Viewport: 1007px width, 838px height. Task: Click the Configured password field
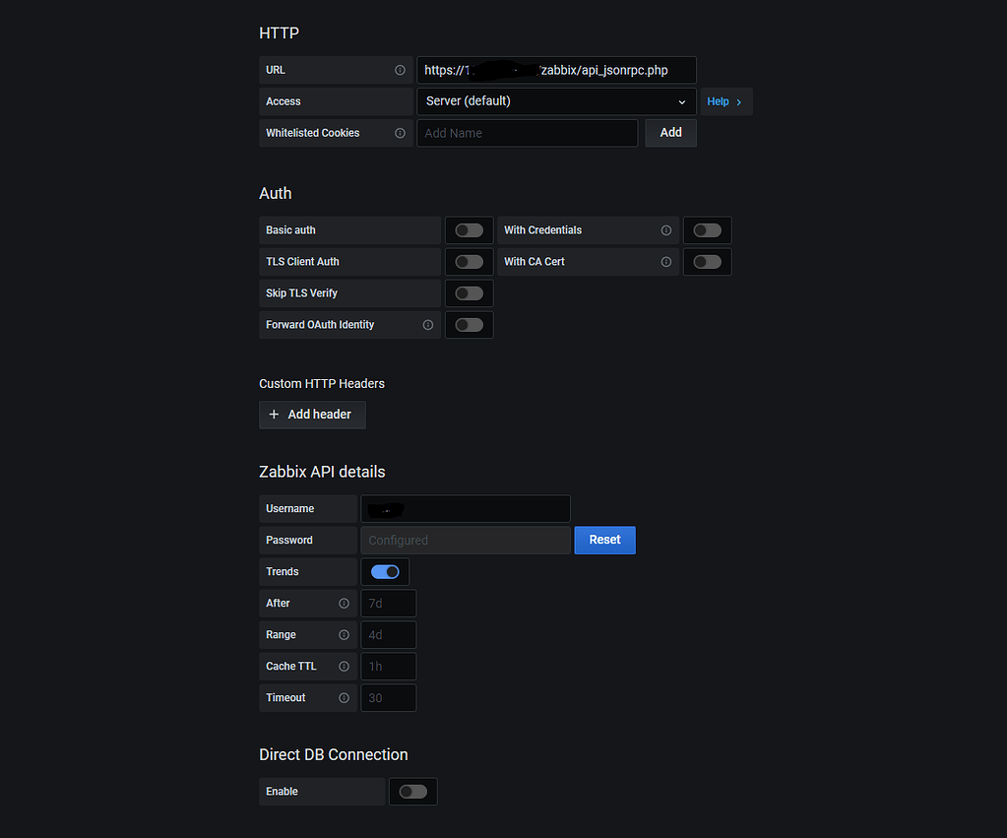(x=466, y=541)
